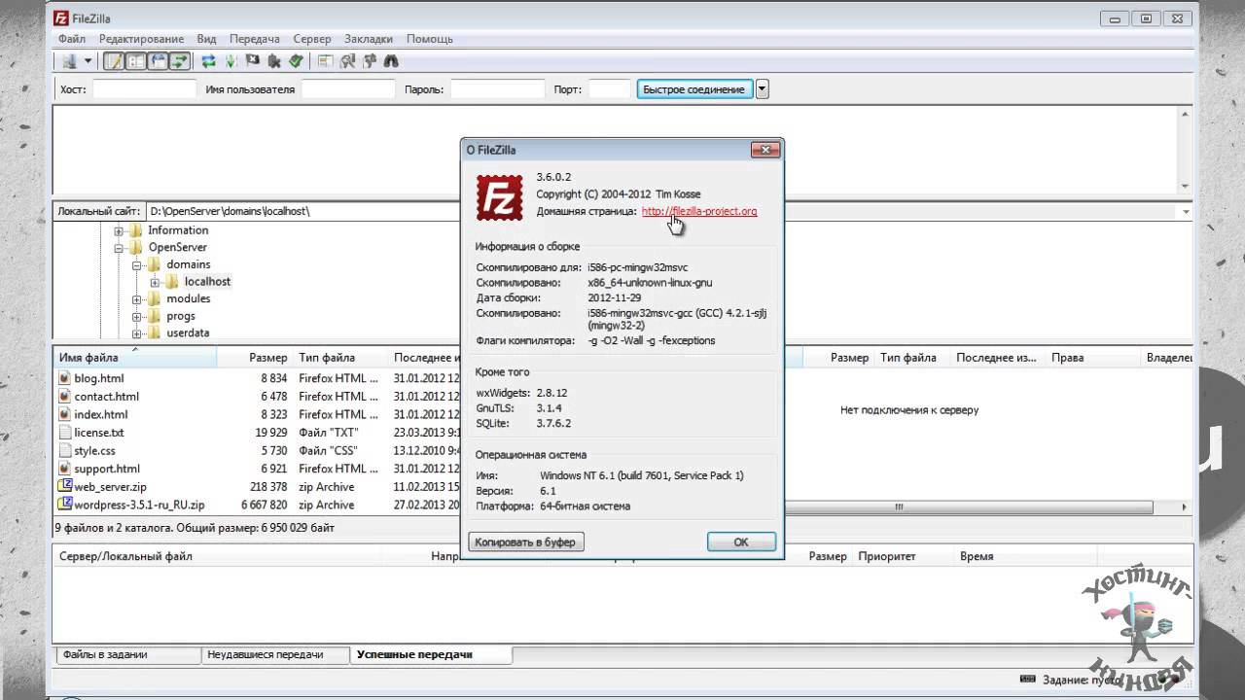Open the Вид menu
Image resolution: width=1245 pixels, height=700 pixels.
point(206,39)
